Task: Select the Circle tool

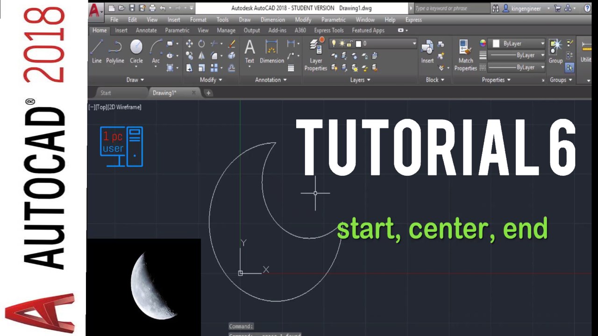Action: click(136, 51)
